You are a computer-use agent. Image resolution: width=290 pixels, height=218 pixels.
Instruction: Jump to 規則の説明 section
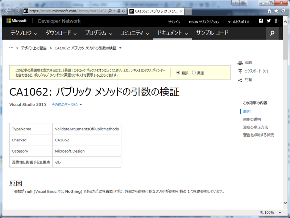[x=252, y=120]
